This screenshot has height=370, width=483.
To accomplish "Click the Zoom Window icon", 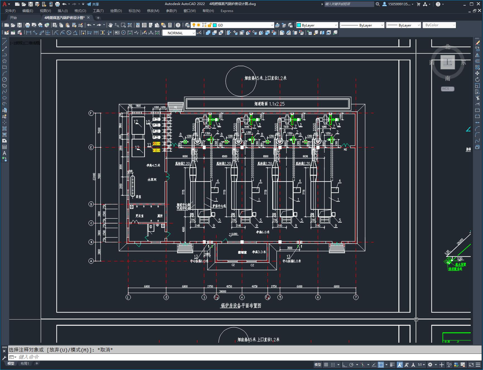I will click(123, 25).
